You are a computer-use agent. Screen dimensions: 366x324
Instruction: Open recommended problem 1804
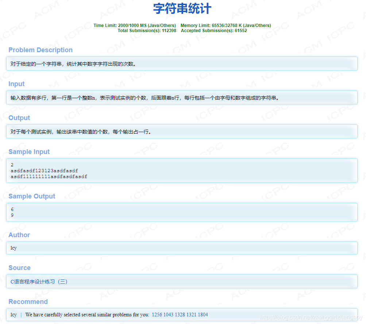(203, 315)
